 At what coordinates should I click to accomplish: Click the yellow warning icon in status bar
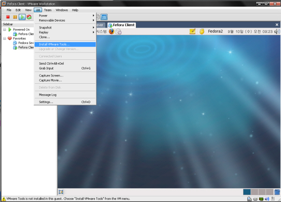(x=4, y=199)
